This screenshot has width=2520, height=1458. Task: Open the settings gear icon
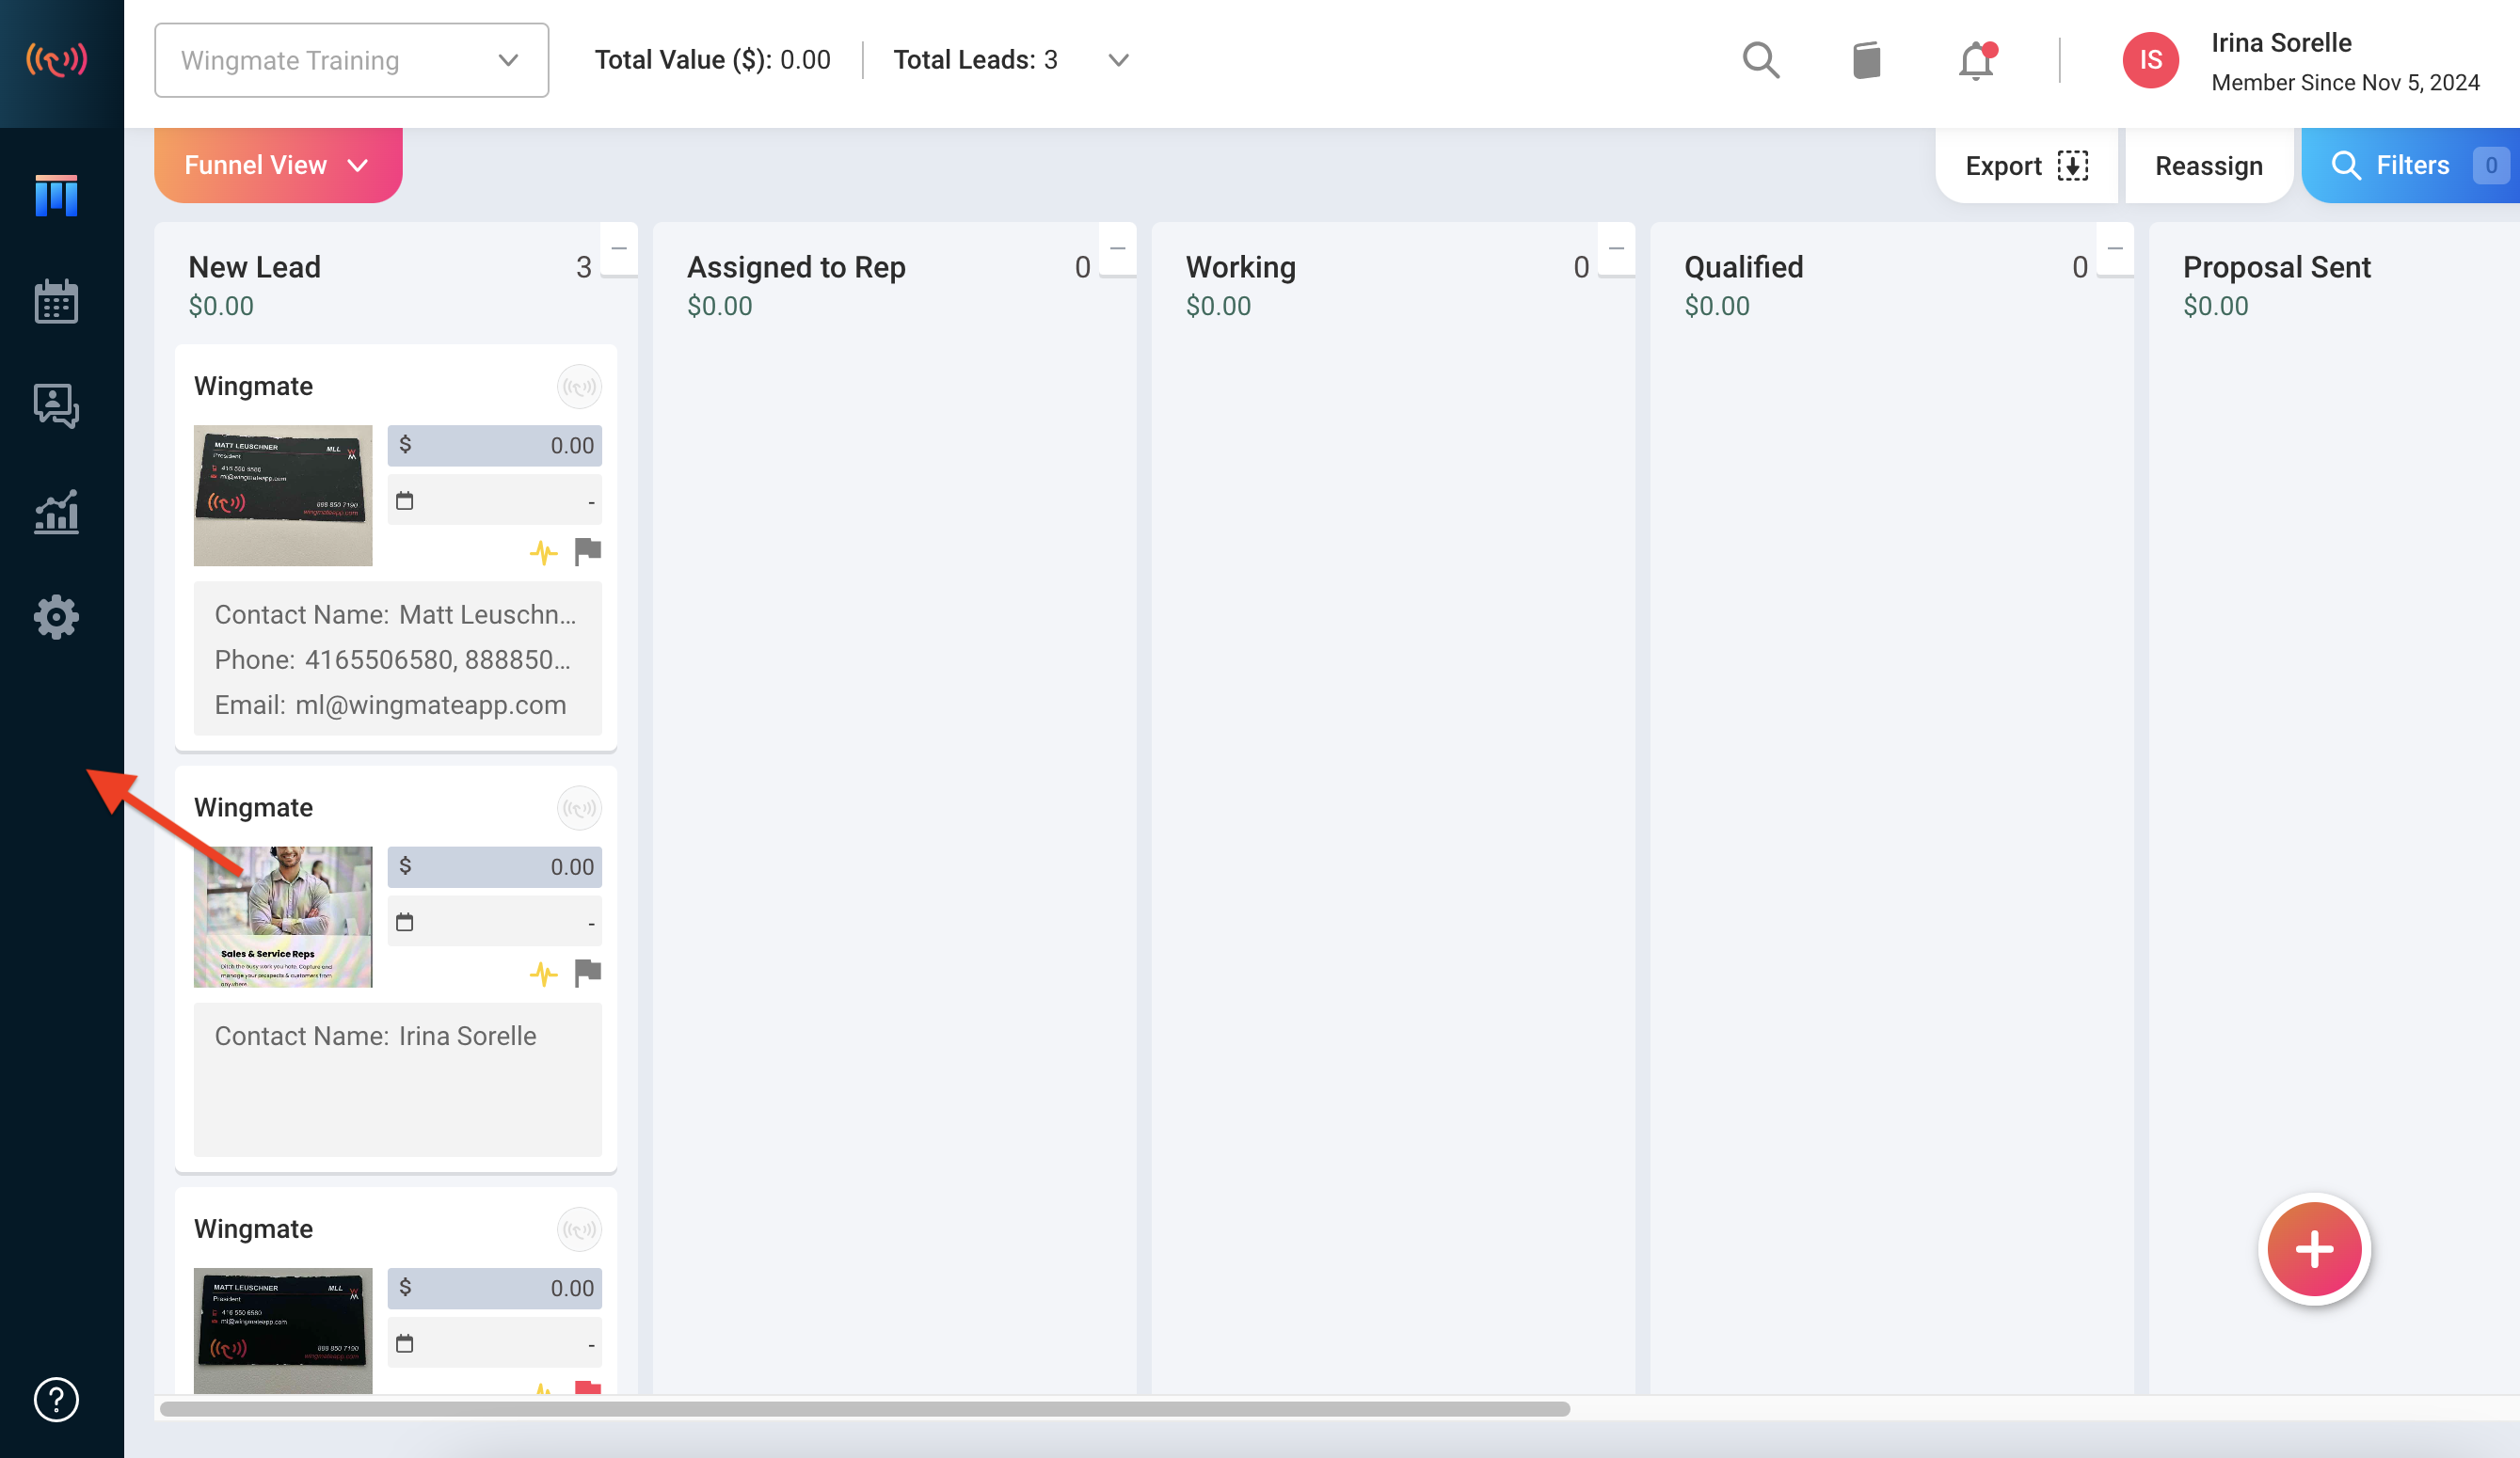click(x=56, y=618)
